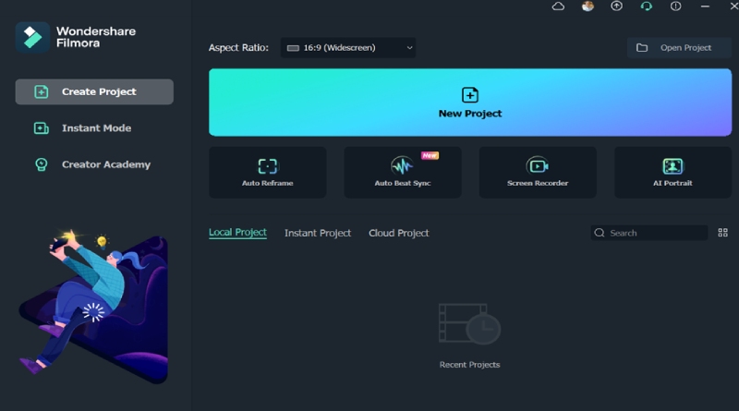Open the Screen Recorder
Screen dimensions: 739x411
pos(538,172)
